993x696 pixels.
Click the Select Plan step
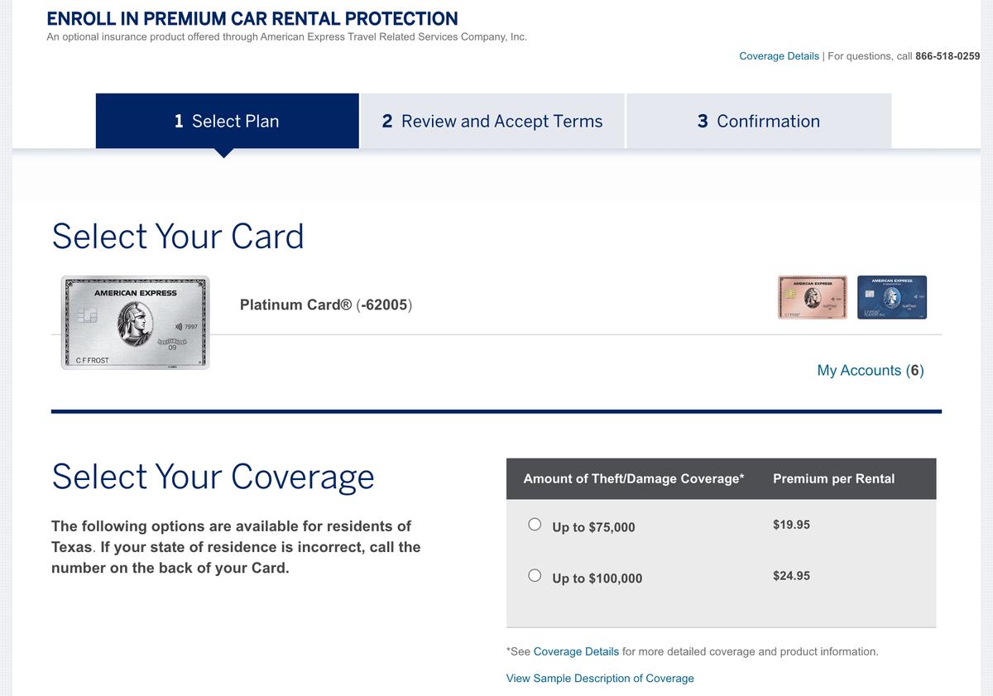click(x=227, y=121)
